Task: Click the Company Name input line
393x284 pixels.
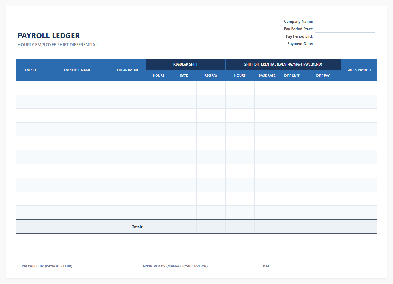Action: click(345, 22)
